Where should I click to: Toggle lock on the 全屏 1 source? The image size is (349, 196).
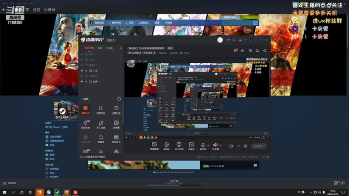(x=86, y=81)
